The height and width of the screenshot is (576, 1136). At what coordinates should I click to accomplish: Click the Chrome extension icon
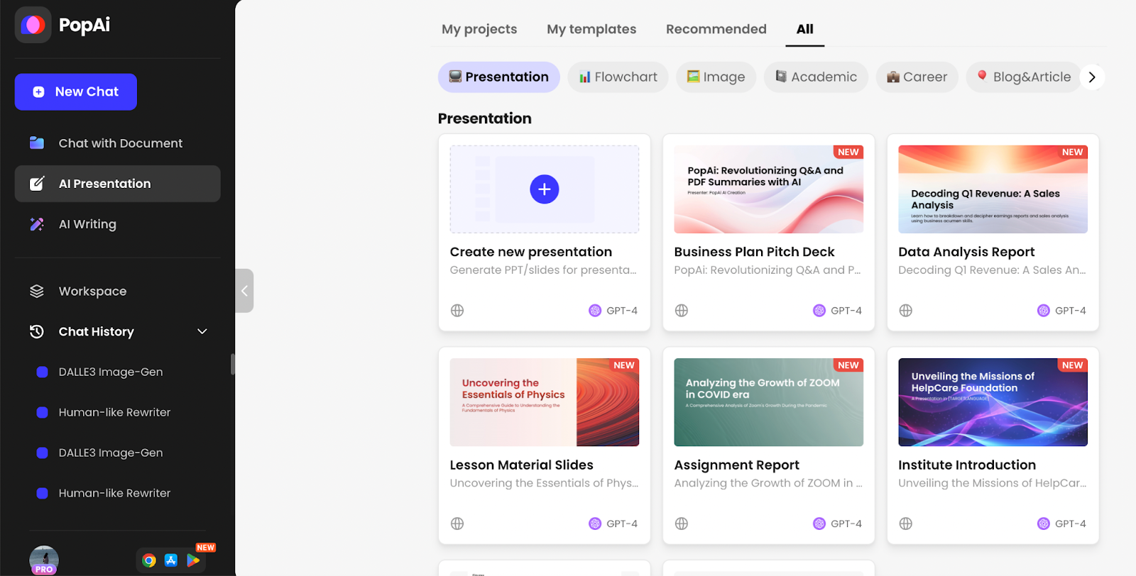(149, 560)
